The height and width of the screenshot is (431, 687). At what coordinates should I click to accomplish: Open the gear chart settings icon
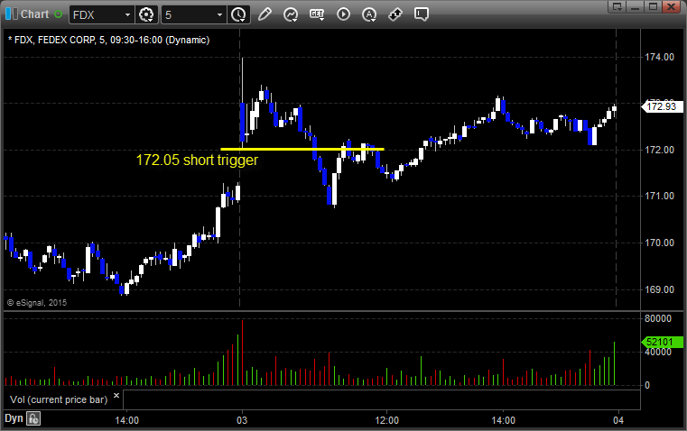click(146, 14)
